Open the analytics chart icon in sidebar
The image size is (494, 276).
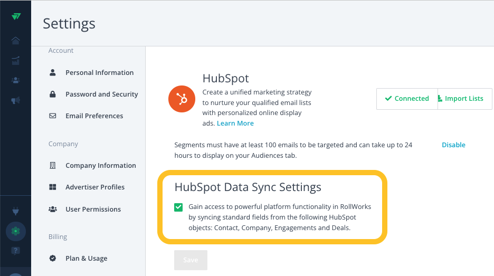[15, 61]
